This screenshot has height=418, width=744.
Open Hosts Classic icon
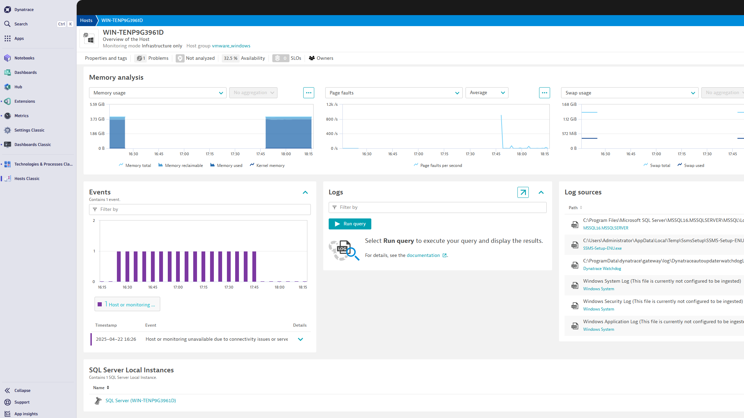[8, 179]
